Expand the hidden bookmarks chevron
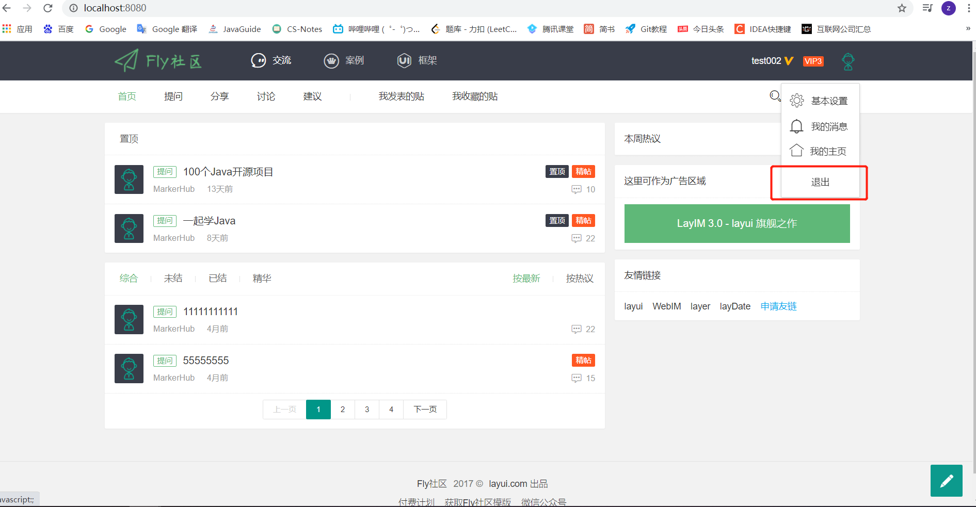This screenshot has height=507, width=976. click(968, 29)
